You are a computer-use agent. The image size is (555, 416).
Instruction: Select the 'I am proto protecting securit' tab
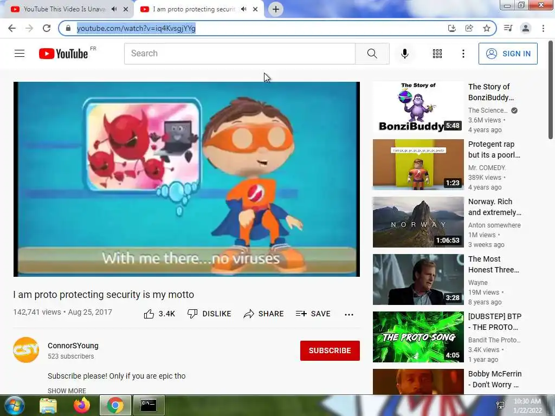coord(194,9)
